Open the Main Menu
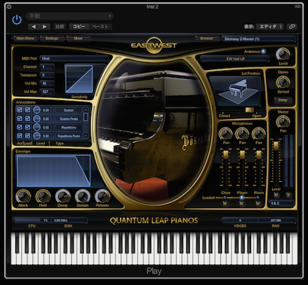 tap(26, 38)
